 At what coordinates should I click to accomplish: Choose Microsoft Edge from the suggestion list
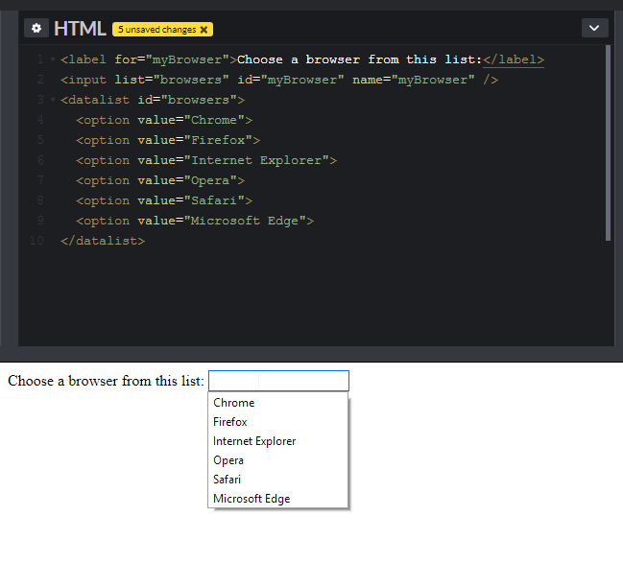tap(277, 499)
